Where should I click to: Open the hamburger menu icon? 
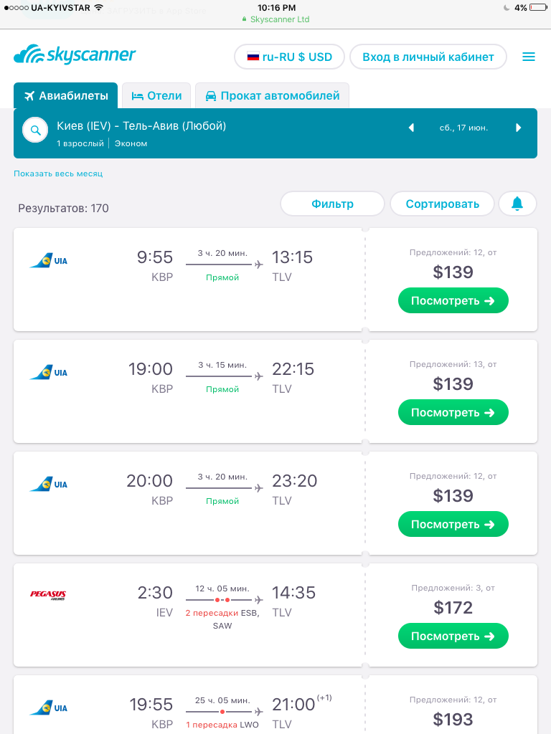[x=529, y=57]
